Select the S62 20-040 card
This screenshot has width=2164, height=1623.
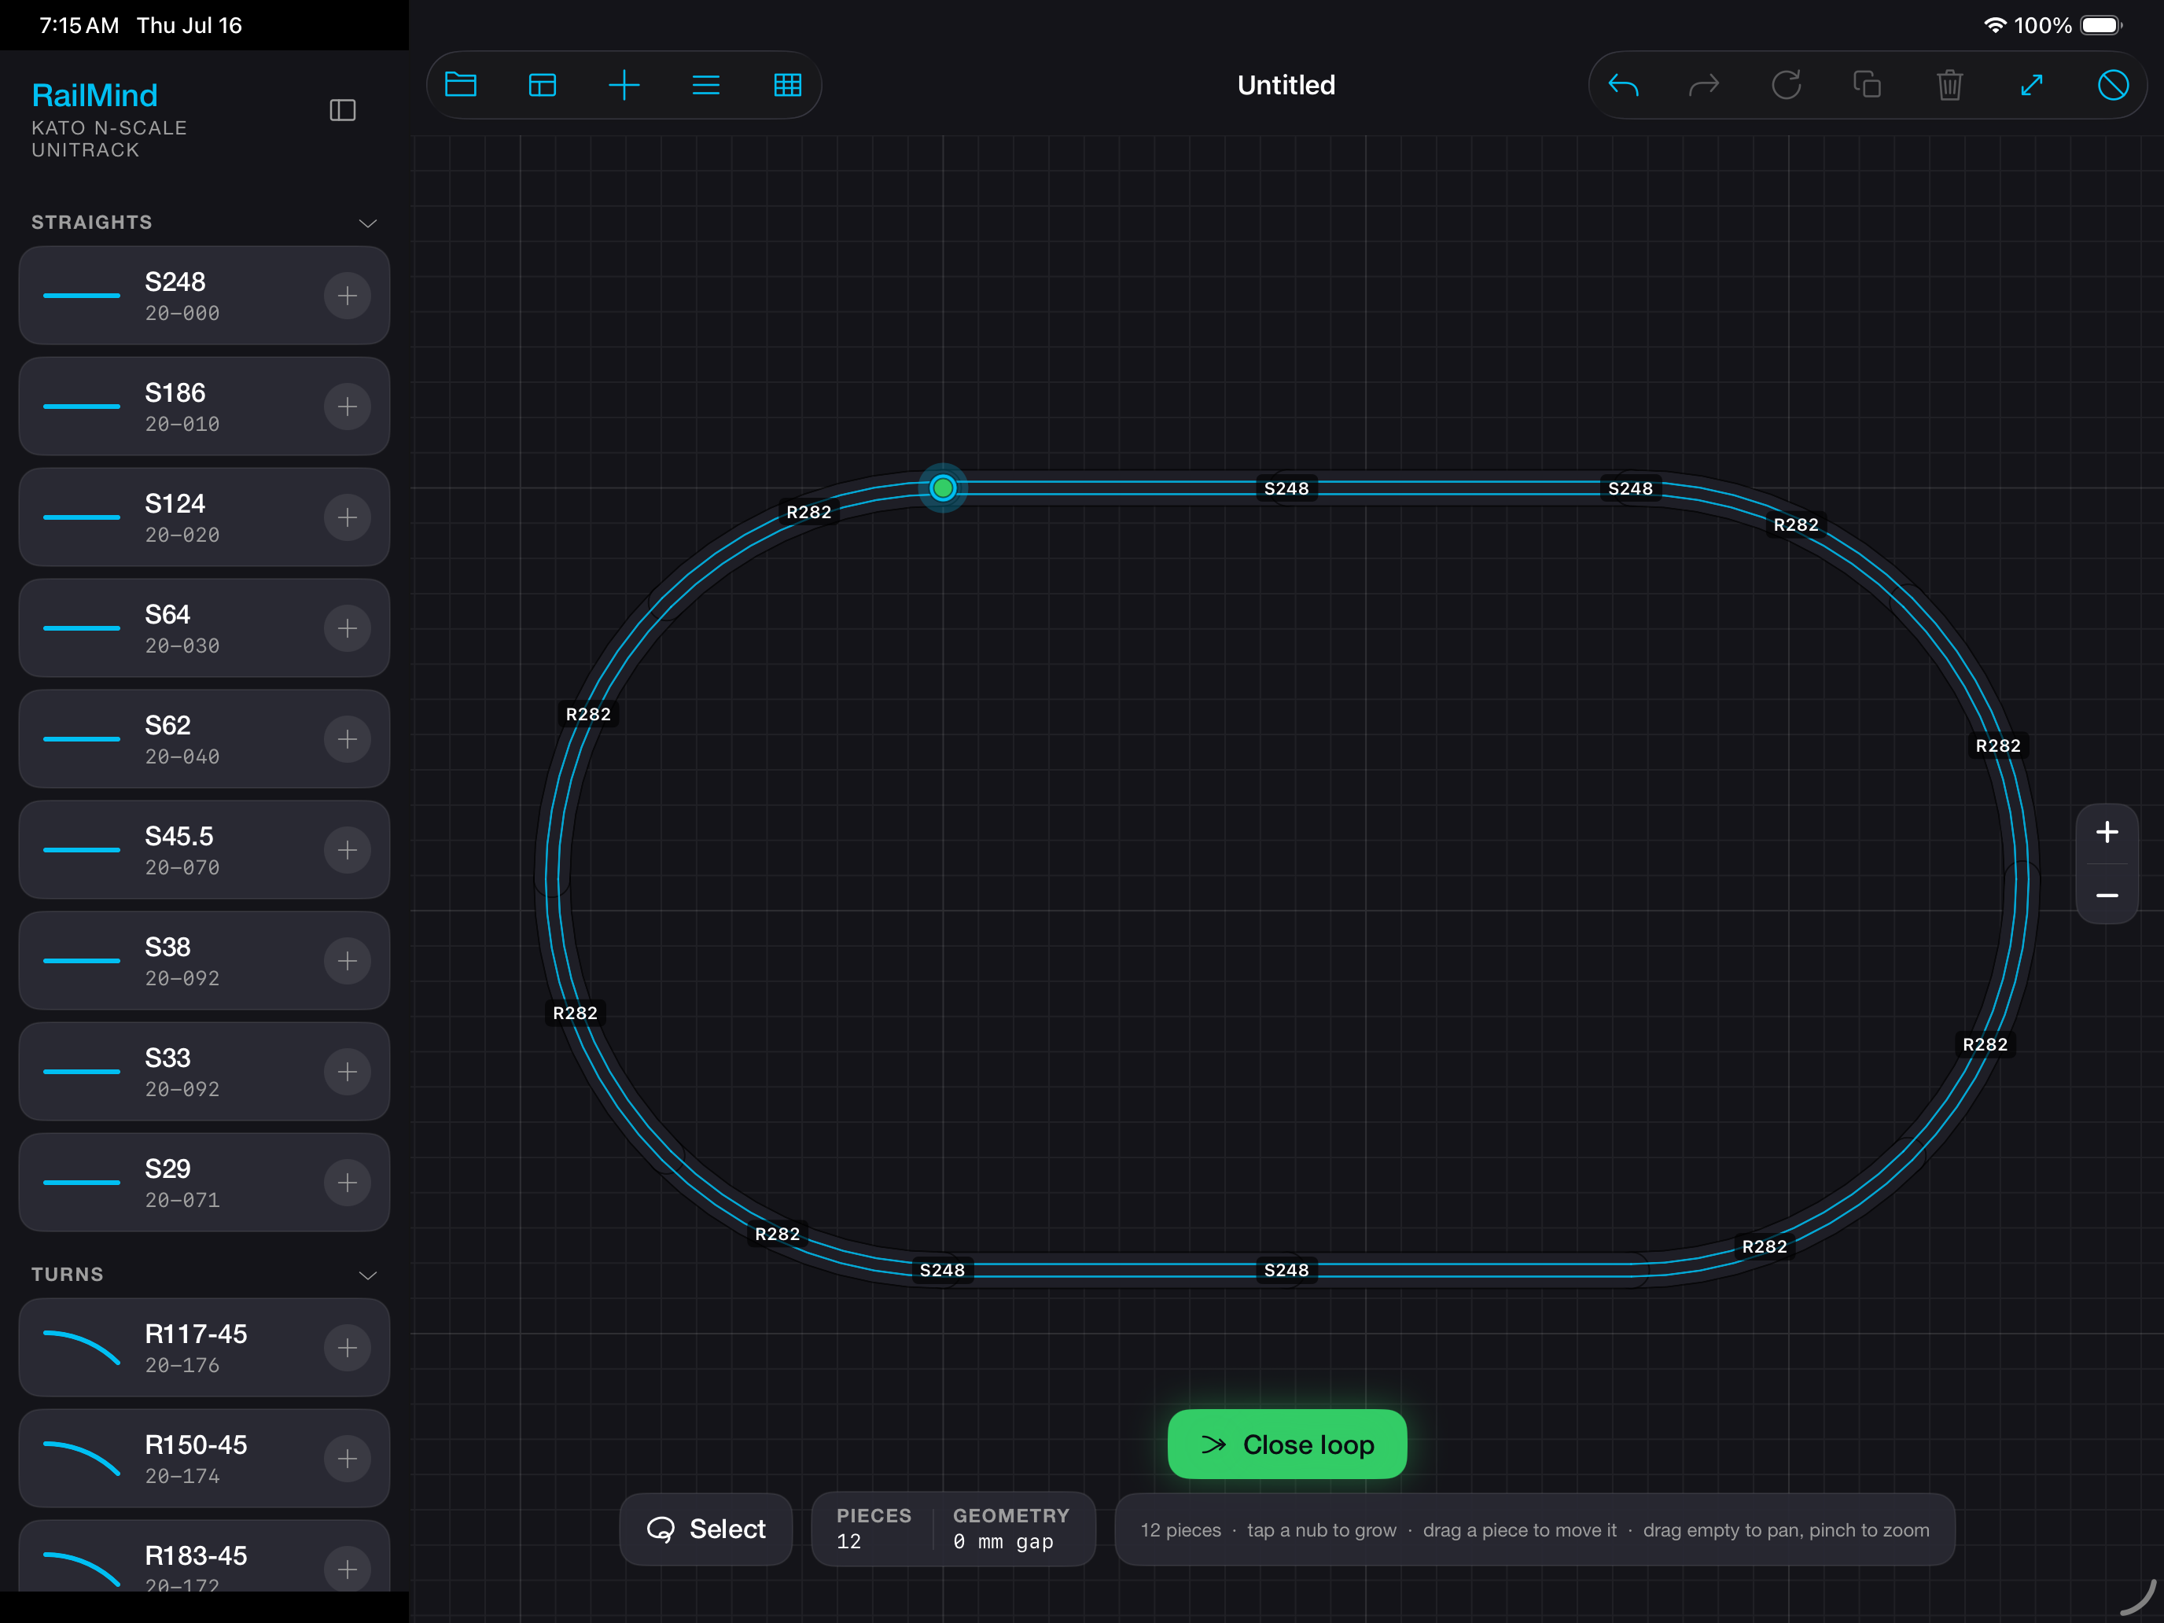click(x=204, y=738)
